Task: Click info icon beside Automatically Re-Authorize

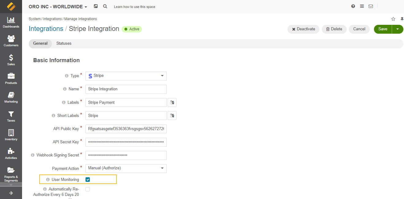Action: [x=45, y=189]
